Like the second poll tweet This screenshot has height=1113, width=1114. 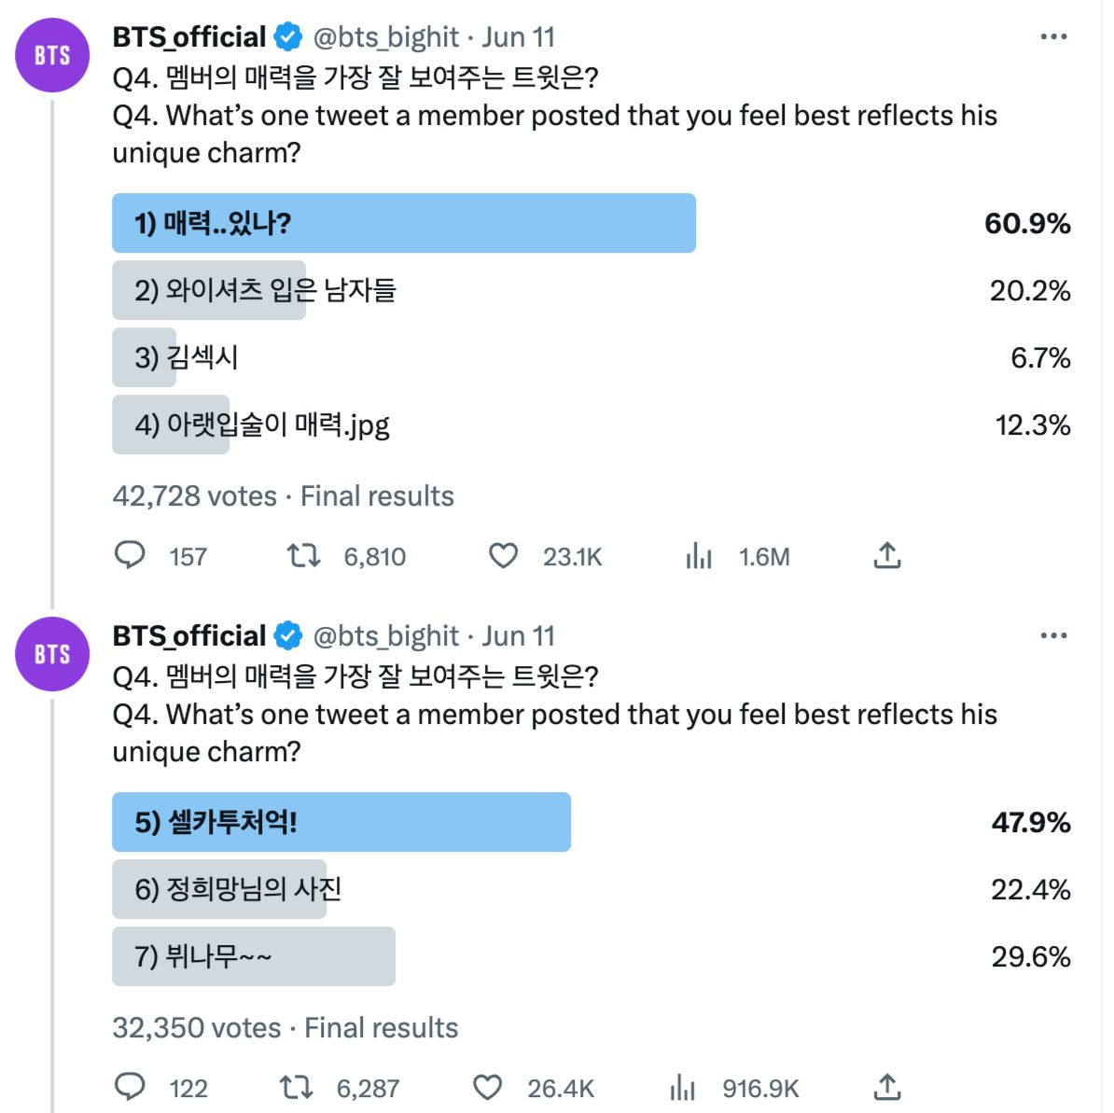487,1088
